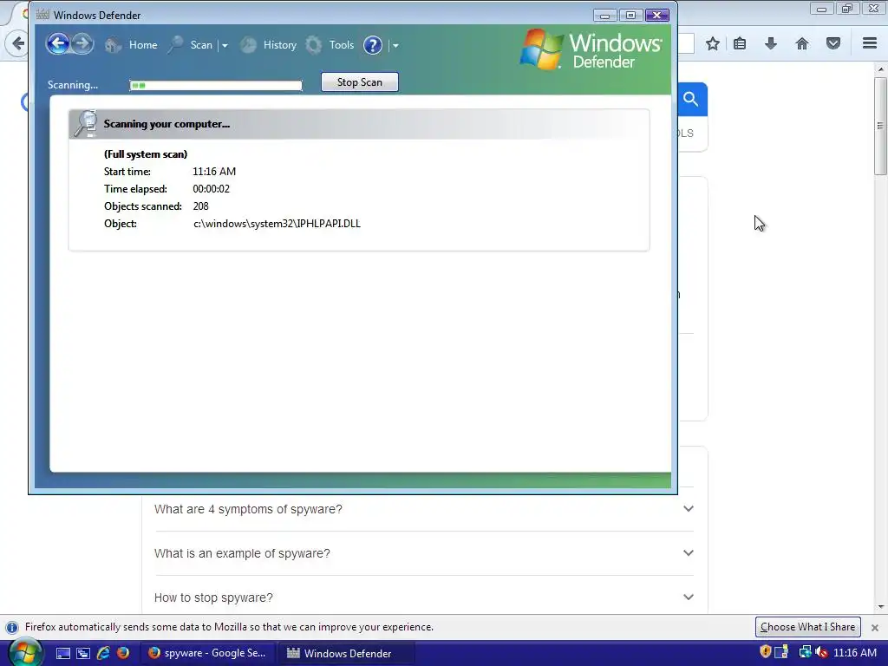The height and width of the screenshot is (666, 888).
Task: Expand the Scan options dropdown arrow
Action: click(225, 45)
